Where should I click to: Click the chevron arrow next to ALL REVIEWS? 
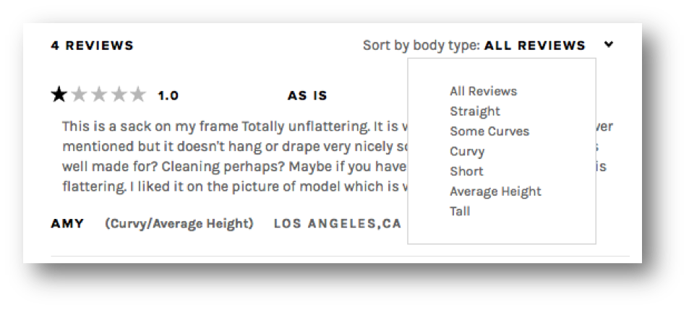pos(609,44)
